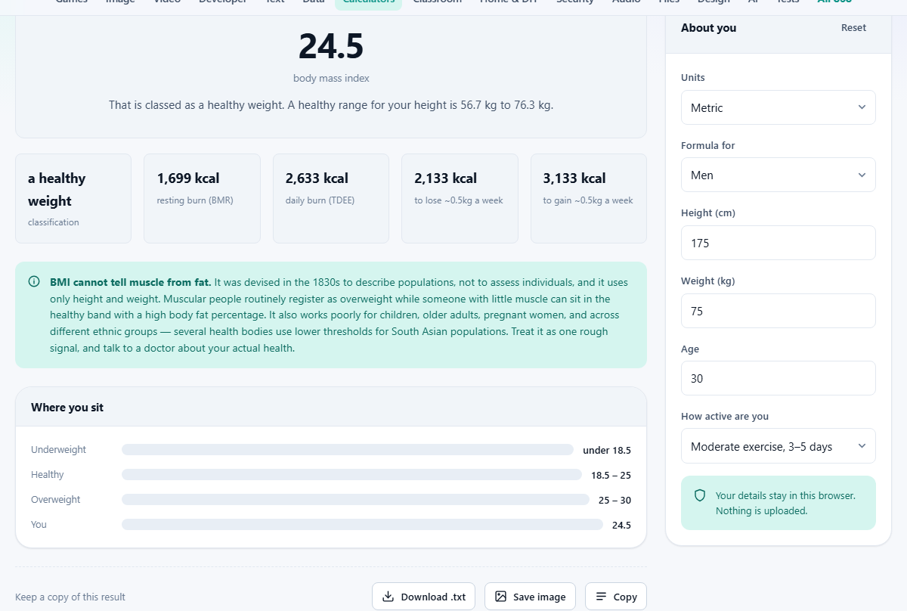Click the Formula for field label

point(708,145)
